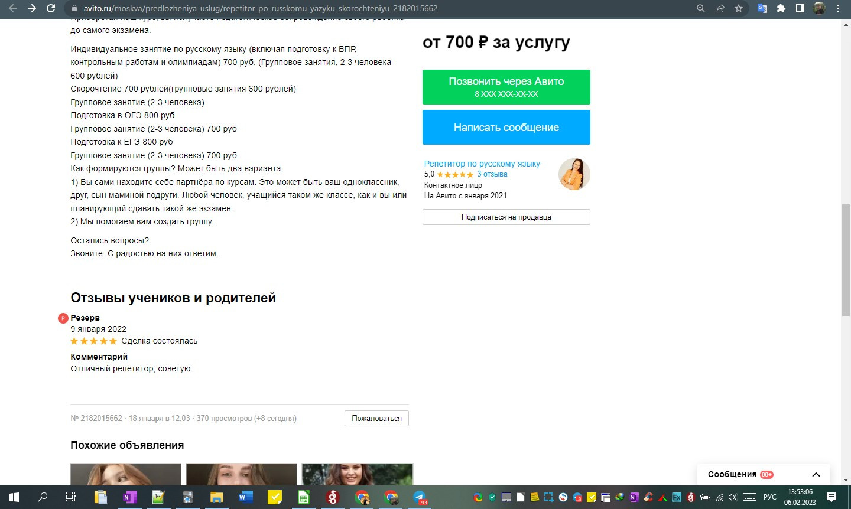Reload the Avito page
Viewport: 851px width, 509px height.
click(x=51, y=8)
